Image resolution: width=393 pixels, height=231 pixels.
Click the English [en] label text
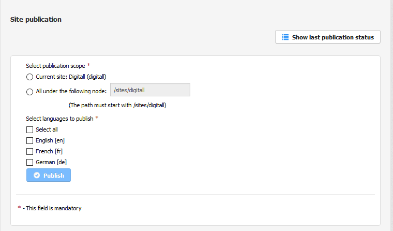[50, 140]
